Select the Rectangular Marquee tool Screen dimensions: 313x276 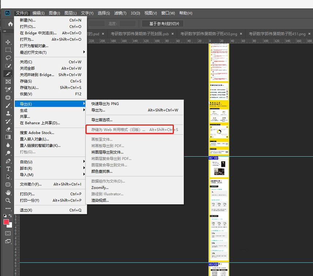coord(8,50)
